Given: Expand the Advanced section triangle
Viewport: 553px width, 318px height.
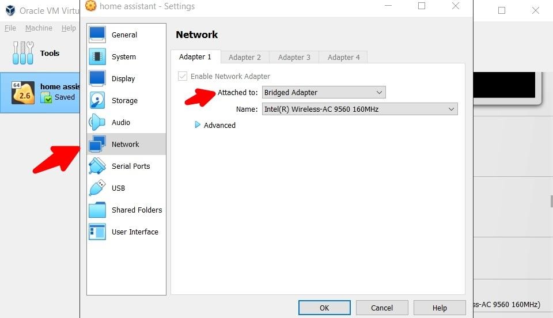Looking at the screenshot, I should [x=198, y=125].
